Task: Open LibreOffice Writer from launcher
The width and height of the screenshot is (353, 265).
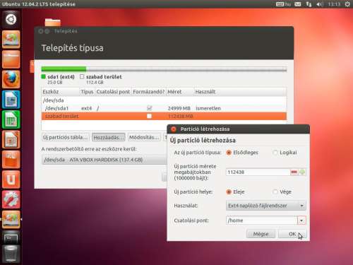Action: point(11,100)
